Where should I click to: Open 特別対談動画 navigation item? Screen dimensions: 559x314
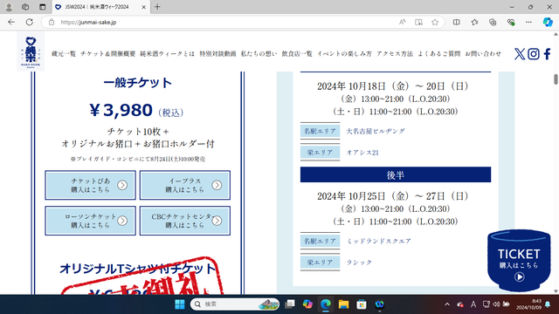(x=217, y=54)
